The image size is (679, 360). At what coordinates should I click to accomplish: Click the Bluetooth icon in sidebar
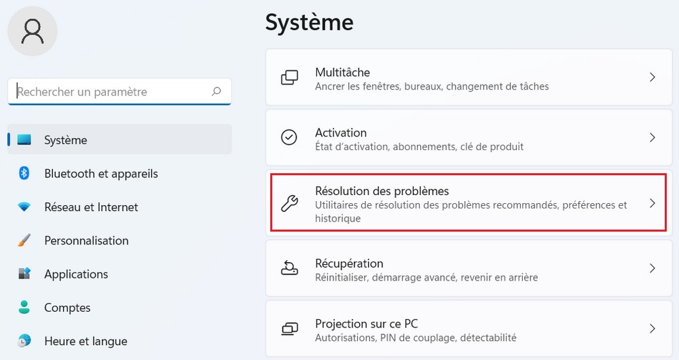coord(24,173)
